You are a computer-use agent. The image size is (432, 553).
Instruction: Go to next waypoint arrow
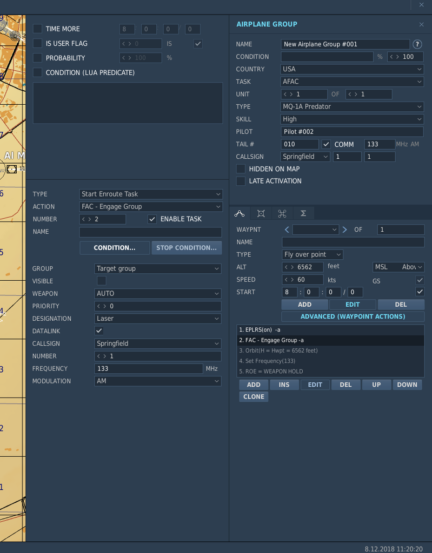(344, 230)
